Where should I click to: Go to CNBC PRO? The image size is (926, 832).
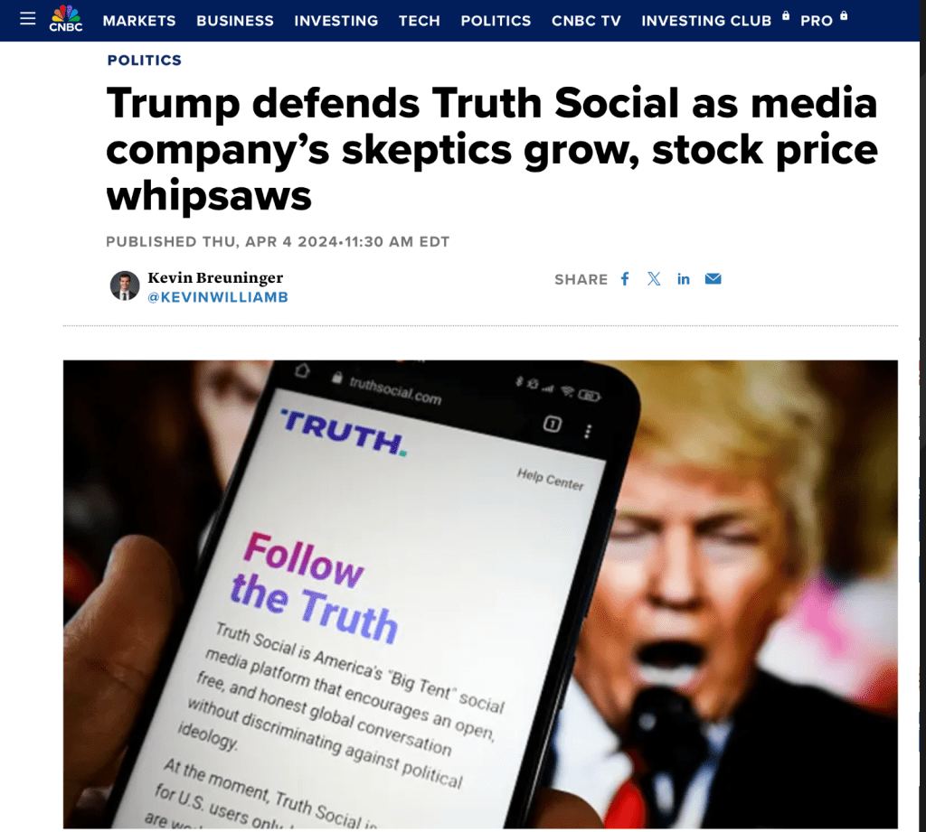coord(816,21)
